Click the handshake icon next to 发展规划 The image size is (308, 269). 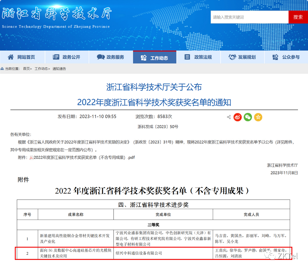pyautogui.click(x=232, y=57)
